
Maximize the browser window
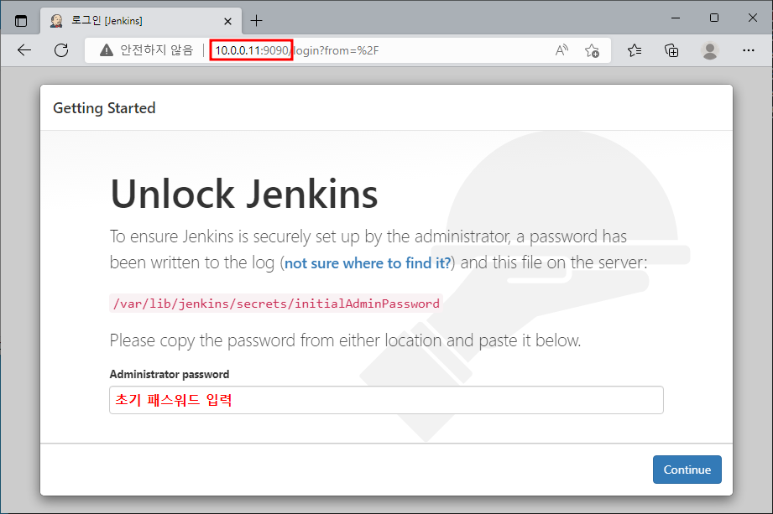click(714, 18)
